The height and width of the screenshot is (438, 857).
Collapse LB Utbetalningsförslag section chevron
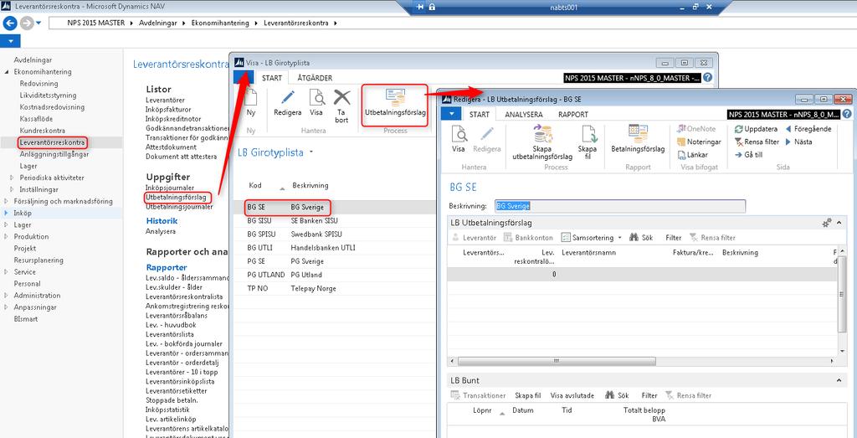coord(840,223)
